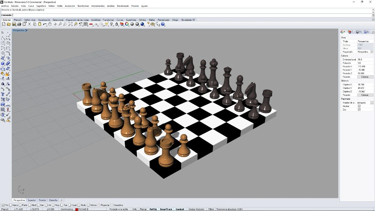This screenshot has height=211, width=375.
Task: Enable Orto mode in the status bar
Action: tap(134, 209)
